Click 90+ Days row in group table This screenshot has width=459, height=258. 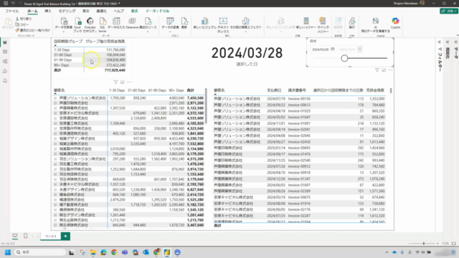click(x=90, y=65)
